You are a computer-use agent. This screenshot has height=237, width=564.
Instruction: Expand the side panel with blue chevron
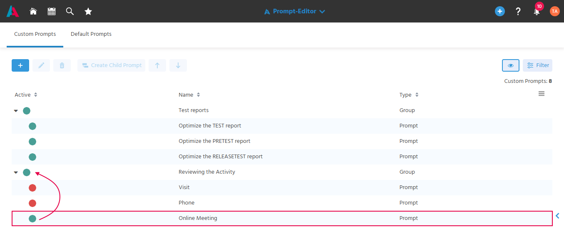(x=557, y=215)
